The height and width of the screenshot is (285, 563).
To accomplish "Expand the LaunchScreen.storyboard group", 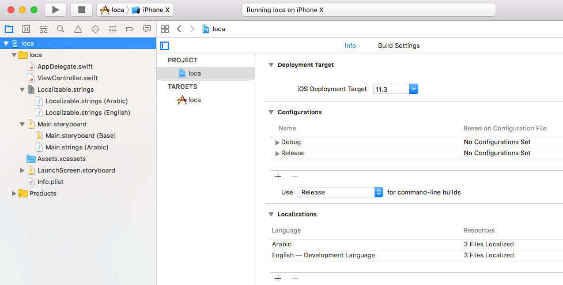I will (x=22, y=170).
